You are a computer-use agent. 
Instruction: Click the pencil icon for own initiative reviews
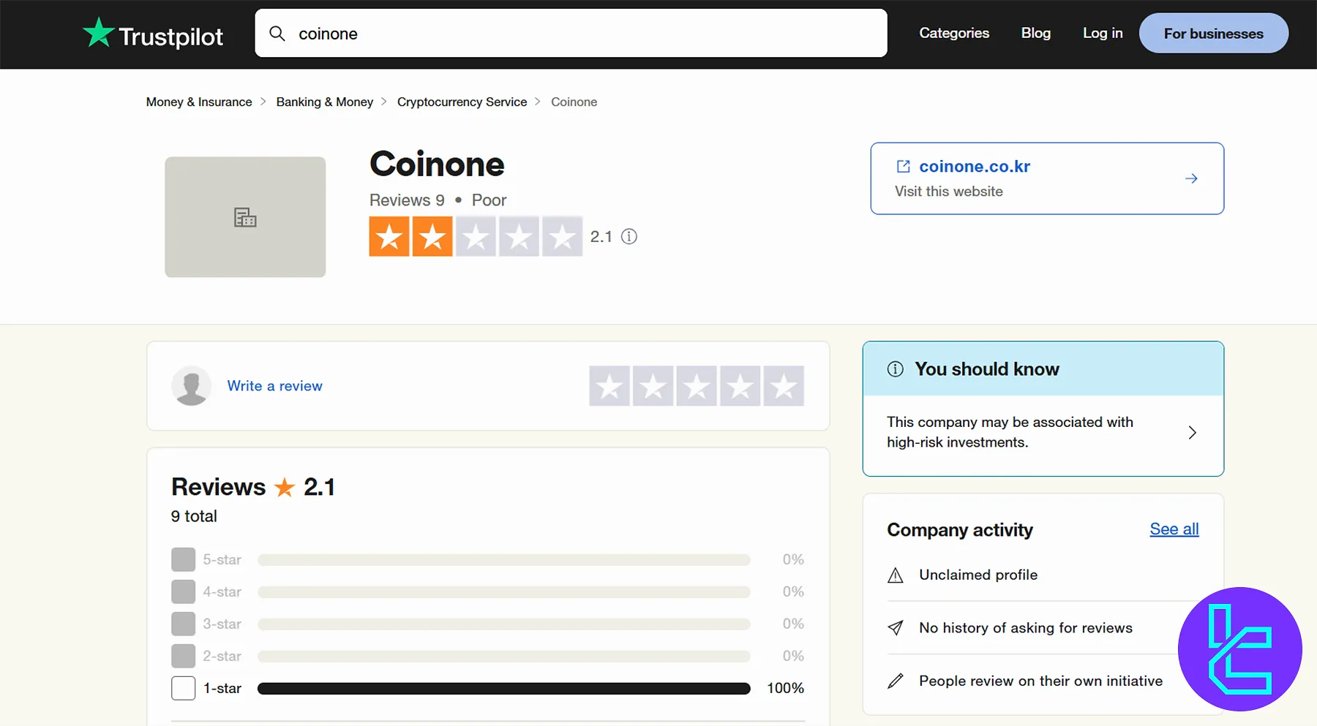[x=896, y=681]
